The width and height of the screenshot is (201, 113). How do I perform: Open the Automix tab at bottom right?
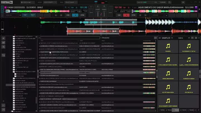(183, 110)
